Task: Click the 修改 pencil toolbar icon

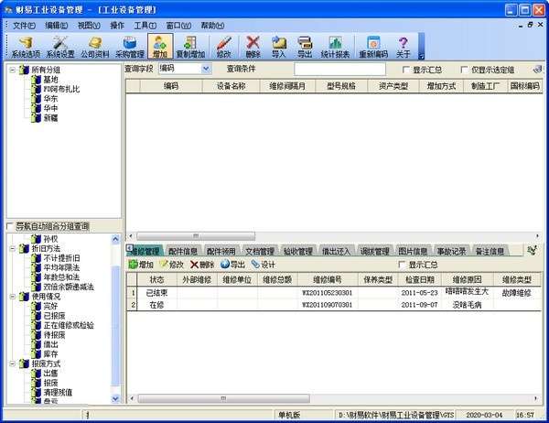Action: pyautogui.click(x=224, y=47)
